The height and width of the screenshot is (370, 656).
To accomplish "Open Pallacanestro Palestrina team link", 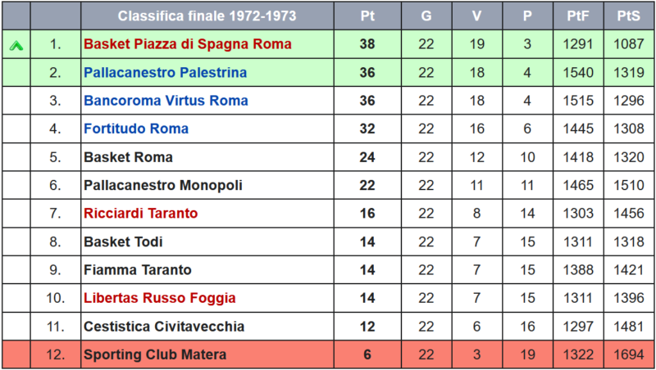I will pyautogui.click(x=166, y=72).
